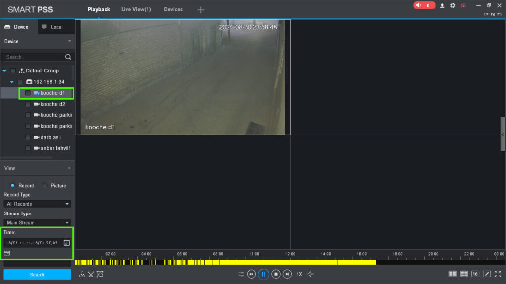Select the Local source tab

tap(56, 27)
